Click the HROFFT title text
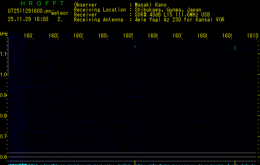Image resolution: width=260 pixels, height=165 pixels. pyautogui.click(x=42, y=3)
